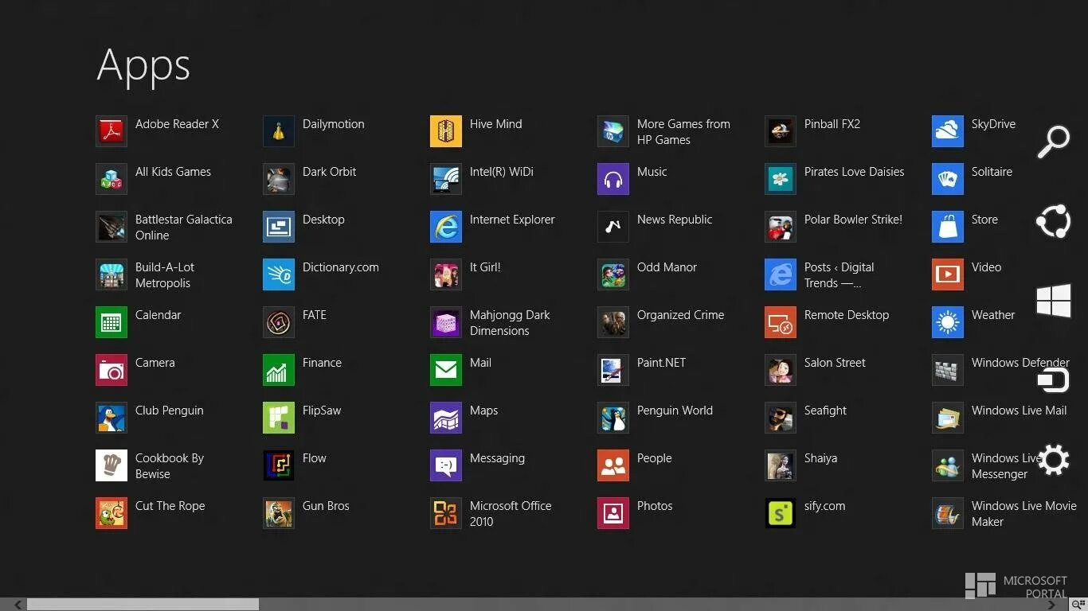Image resolution: width=1088 pixels, height=611 pixels.
Task: Open the People tile icon
Action: pyautogui.click(x=613, y=465)
